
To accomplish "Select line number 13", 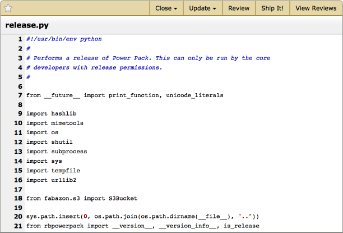I will pyautogui.click(x=18, y=152).
